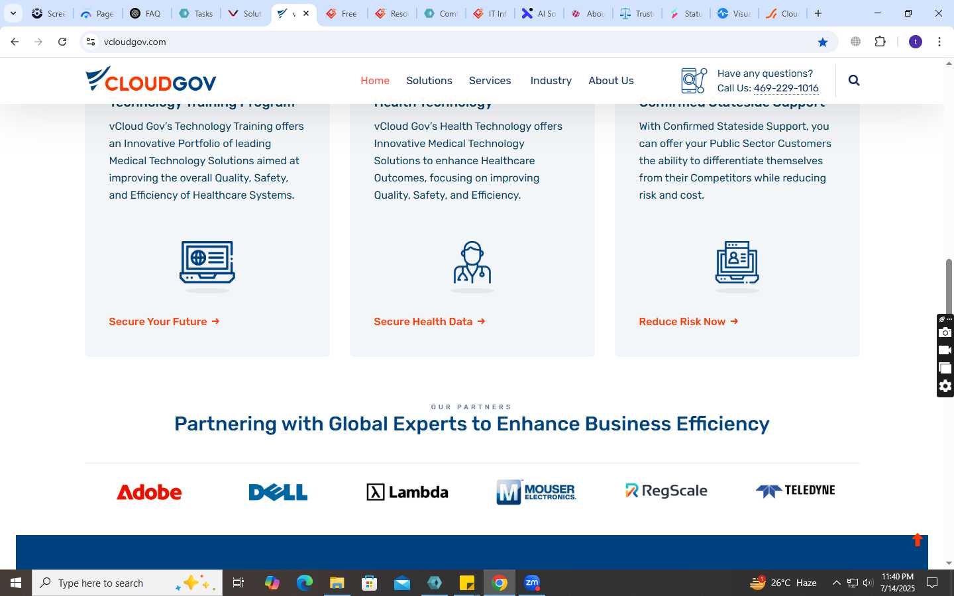Open the screen capture settings gear
954x596 pixels.
pos(945,386)
